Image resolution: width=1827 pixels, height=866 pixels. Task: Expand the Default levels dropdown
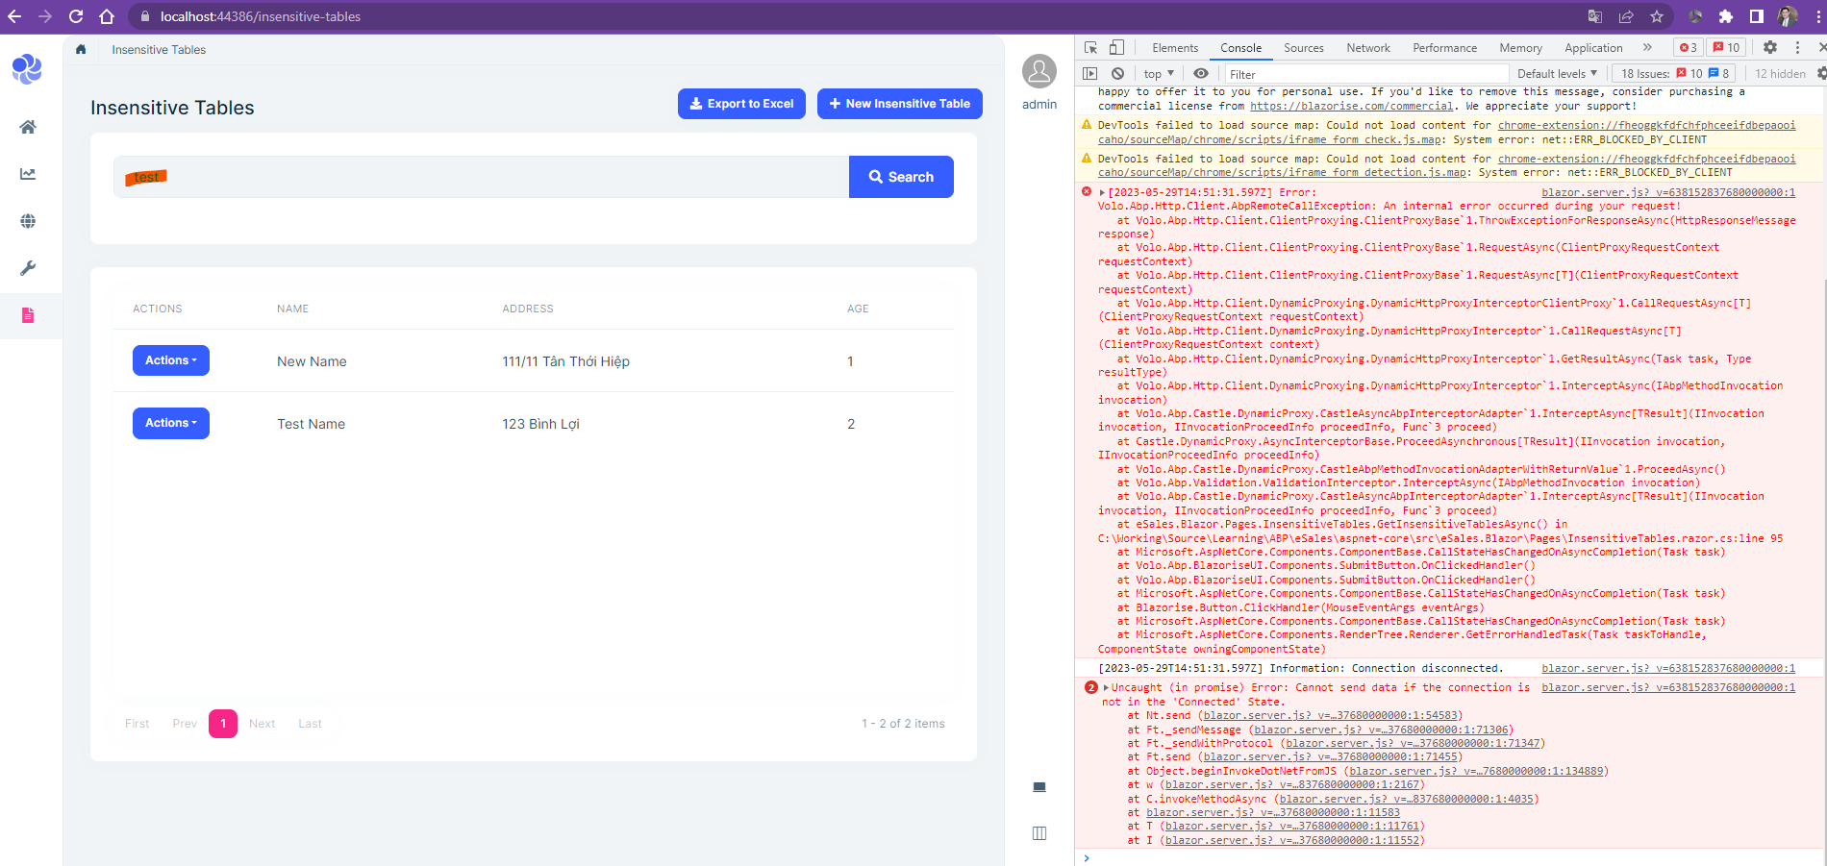click(1556, 74)
